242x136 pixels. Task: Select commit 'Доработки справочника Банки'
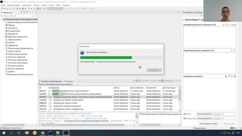(x=108, y=106)
